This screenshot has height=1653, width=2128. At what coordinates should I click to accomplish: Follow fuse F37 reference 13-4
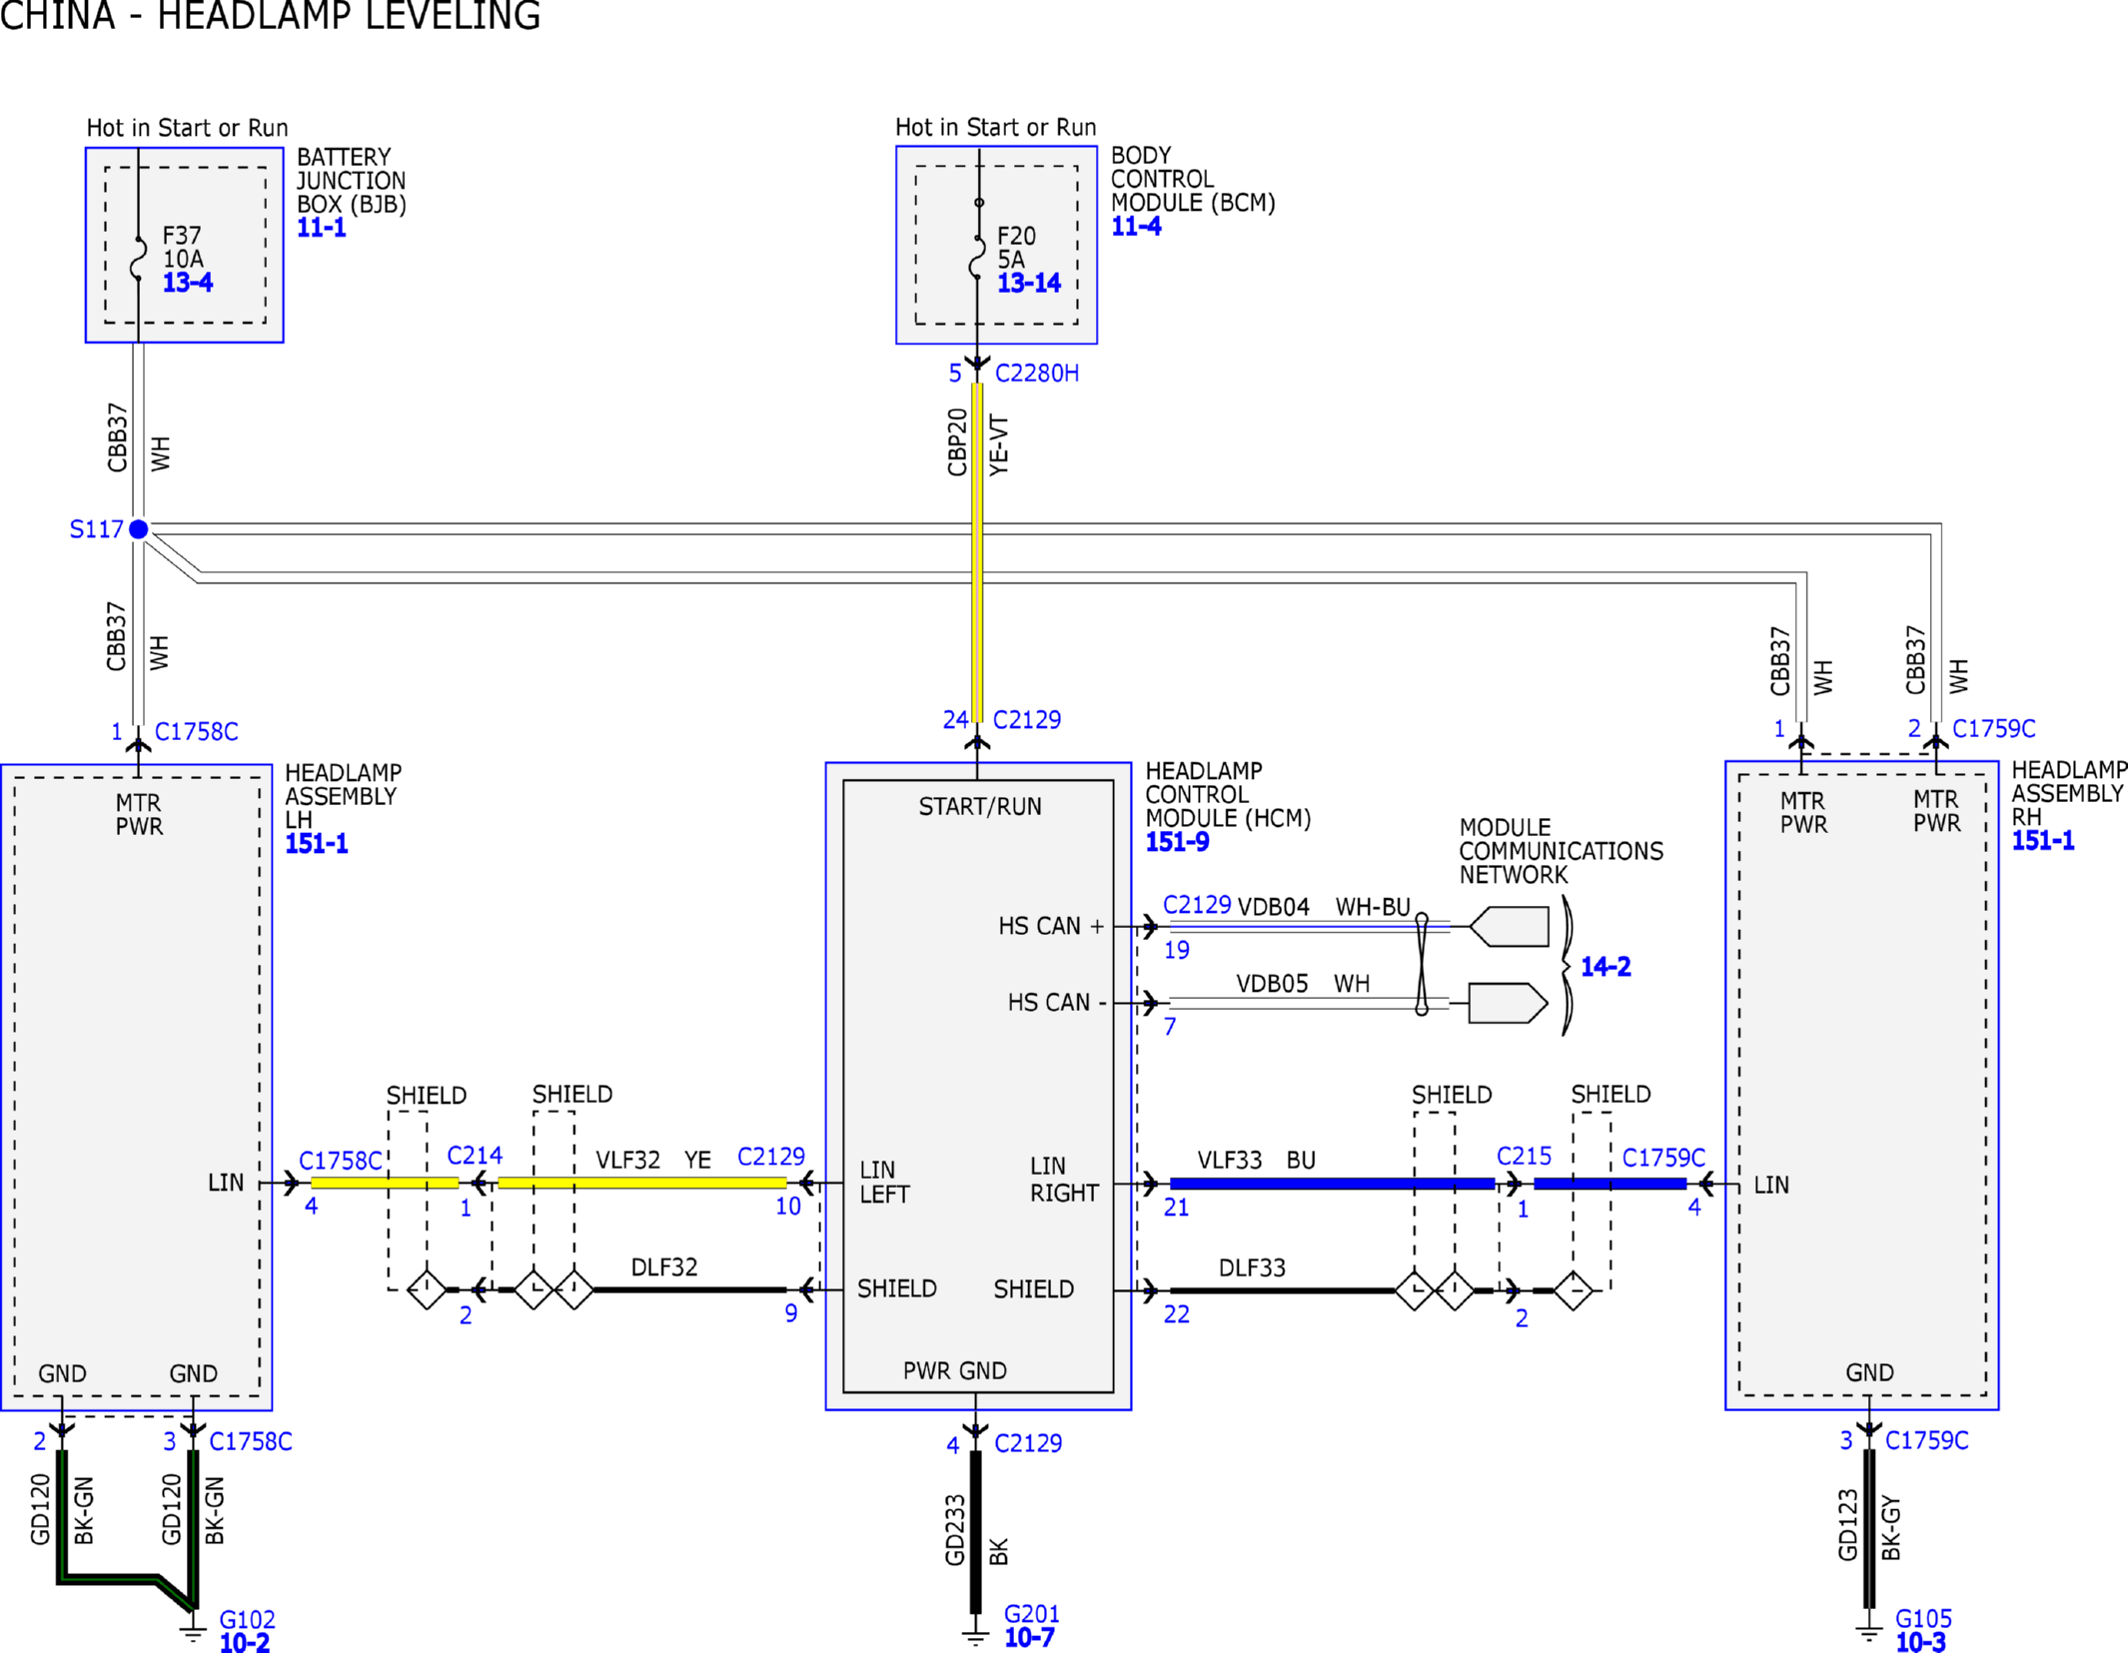pyautogui.click(x=188, y=283)
